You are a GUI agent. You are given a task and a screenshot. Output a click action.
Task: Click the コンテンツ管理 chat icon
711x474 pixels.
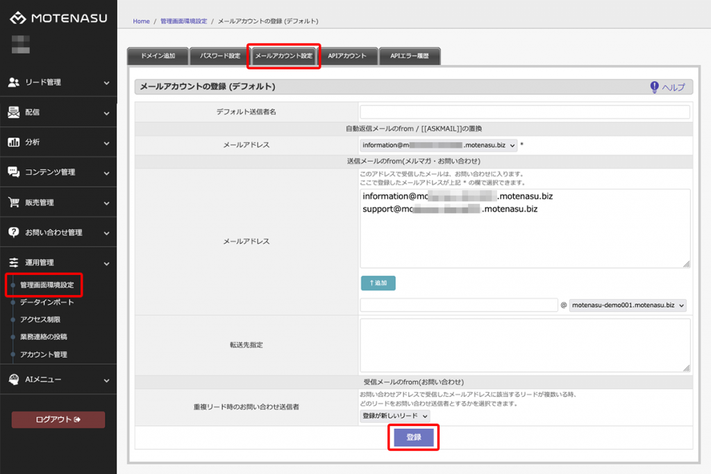coord(13,171)
